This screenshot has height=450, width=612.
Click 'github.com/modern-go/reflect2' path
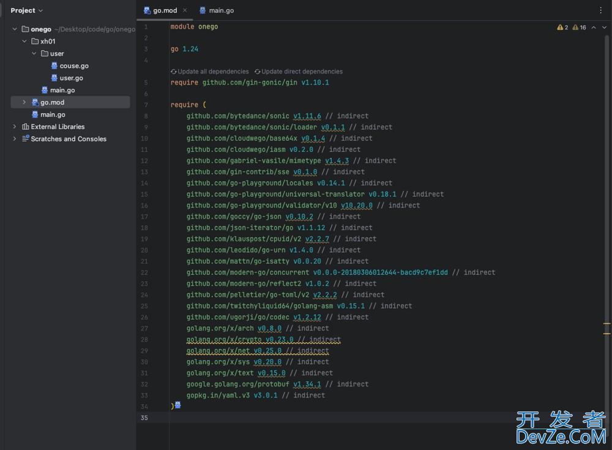point(244,283)
